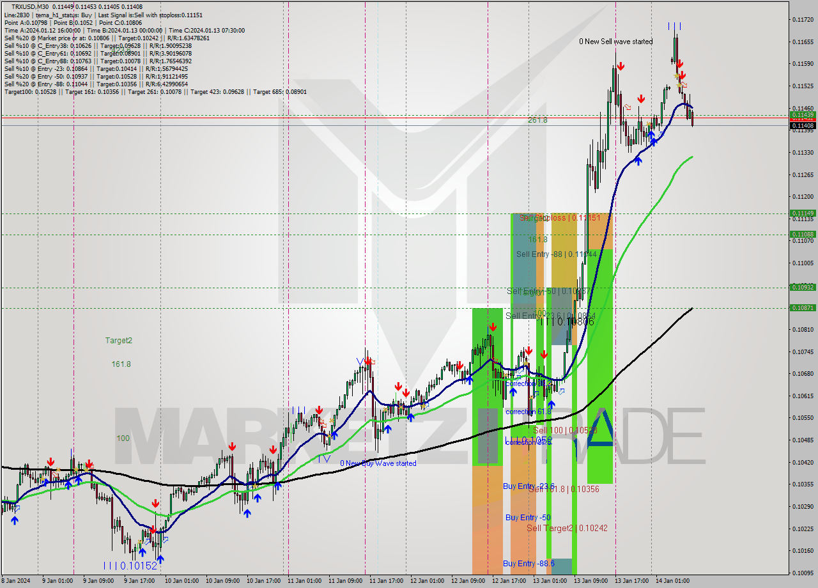818x588 pixels.
Task: Click the green 0.11439 price tag
Action: 803,115
